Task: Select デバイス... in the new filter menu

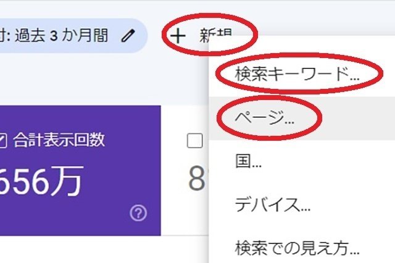Action: (302, 204)
